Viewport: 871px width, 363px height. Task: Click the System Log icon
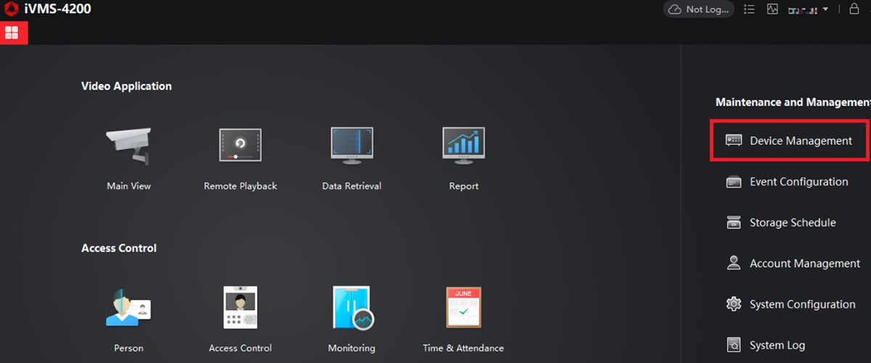click(734, 345)
